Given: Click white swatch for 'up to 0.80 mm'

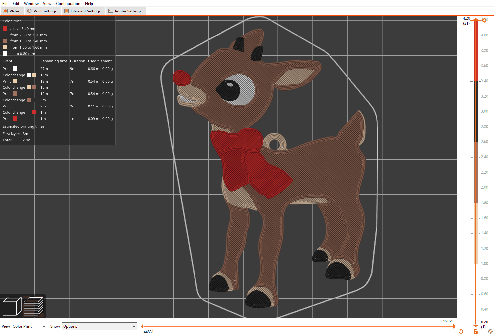Looking at the screenshot, I should (x=5, y=54).
